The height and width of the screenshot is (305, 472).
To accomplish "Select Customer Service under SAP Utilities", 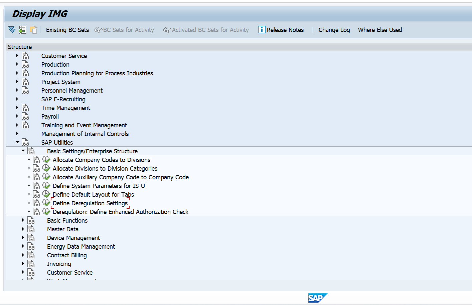I will [69, 273].
